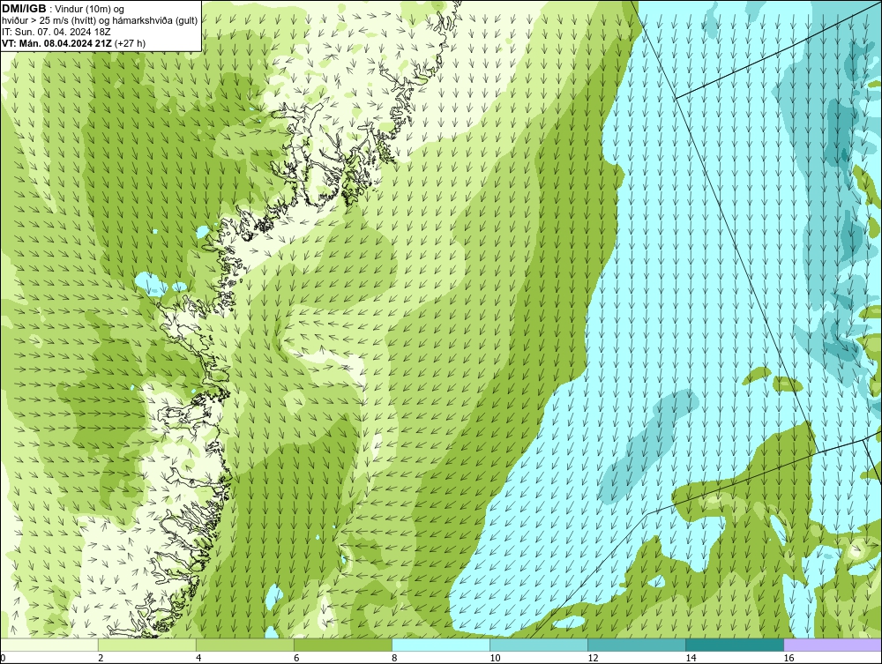
Task: Click the '16' label on the scale
Action: pyautogui.click(x=789, y=658)
